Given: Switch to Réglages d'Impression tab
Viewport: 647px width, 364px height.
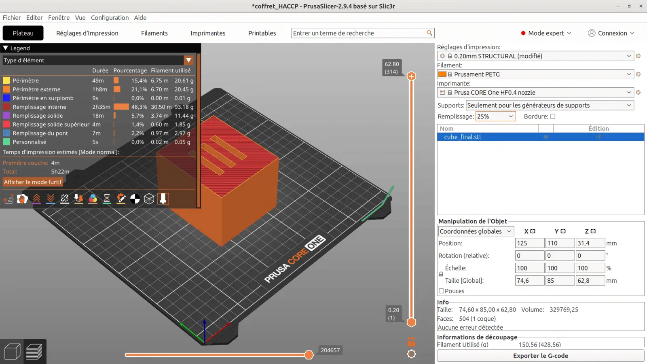Looking at the screenshot, I should tap(87, 33).
